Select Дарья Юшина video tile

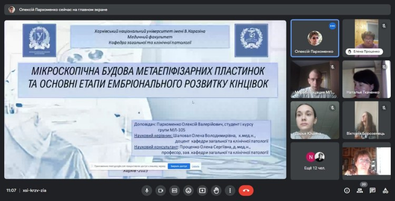tap(315, 120)
